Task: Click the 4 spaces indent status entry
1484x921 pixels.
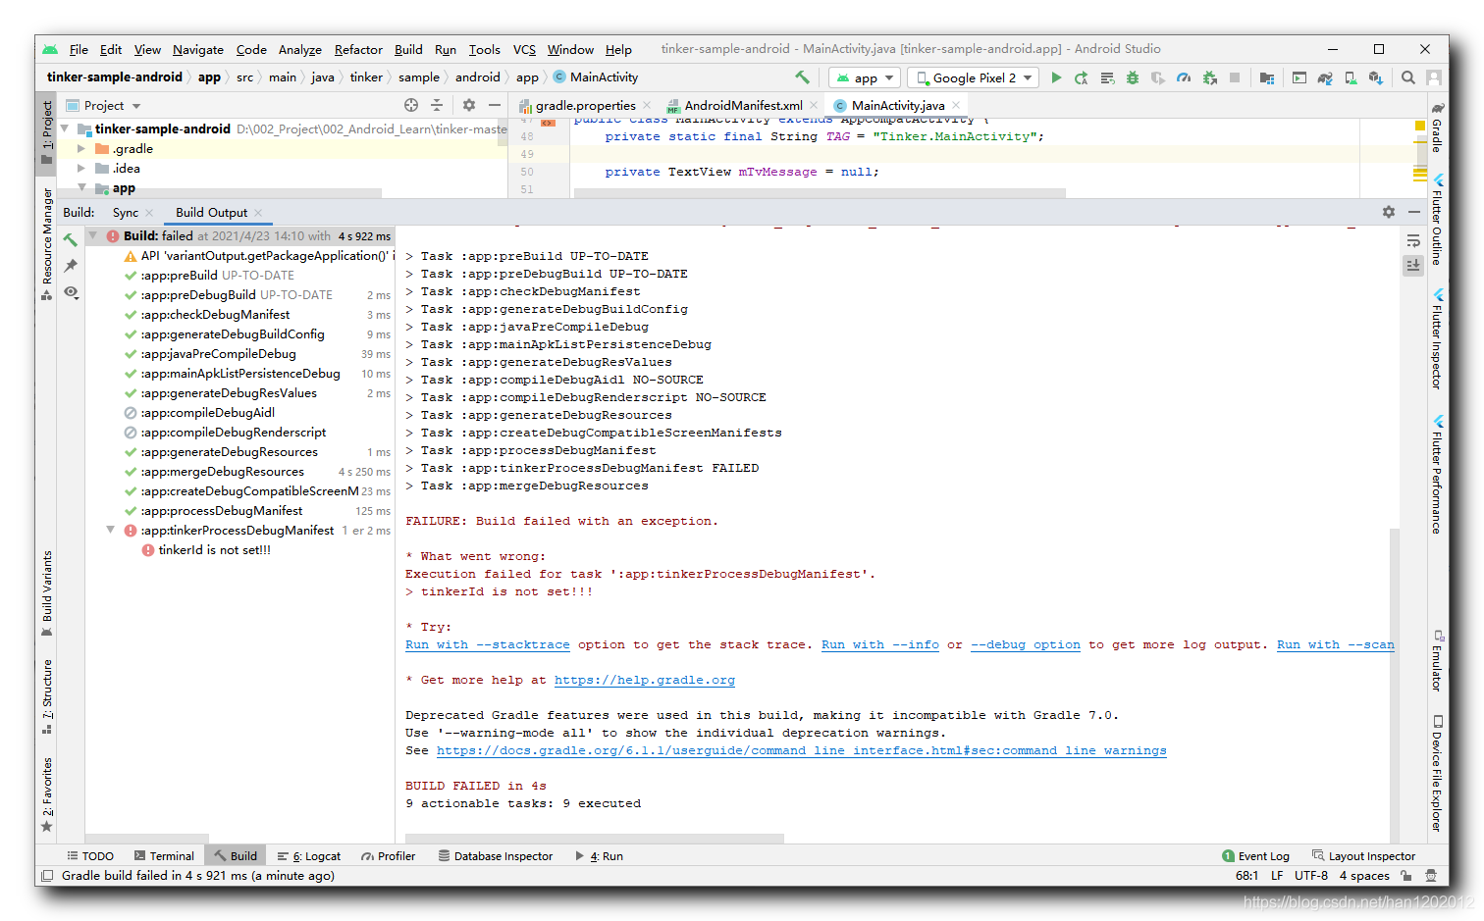Action: (1364, 876)
